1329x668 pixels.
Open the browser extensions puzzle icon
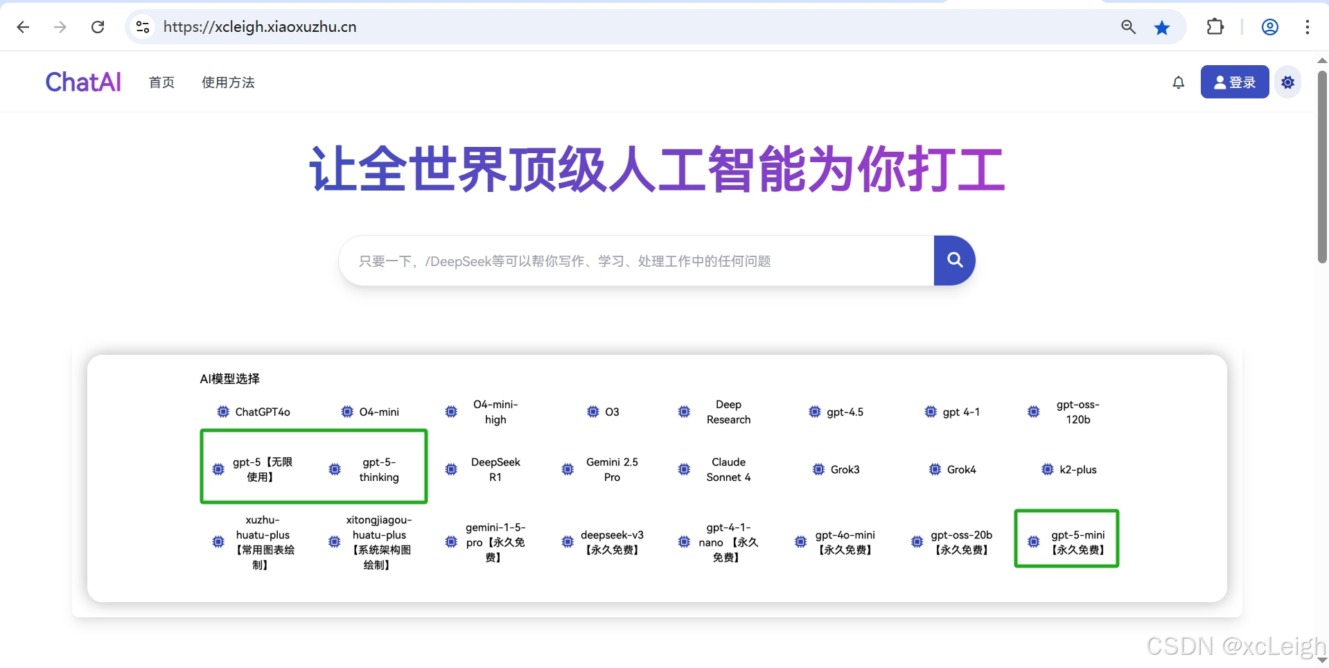click(x=1215, y=27)
